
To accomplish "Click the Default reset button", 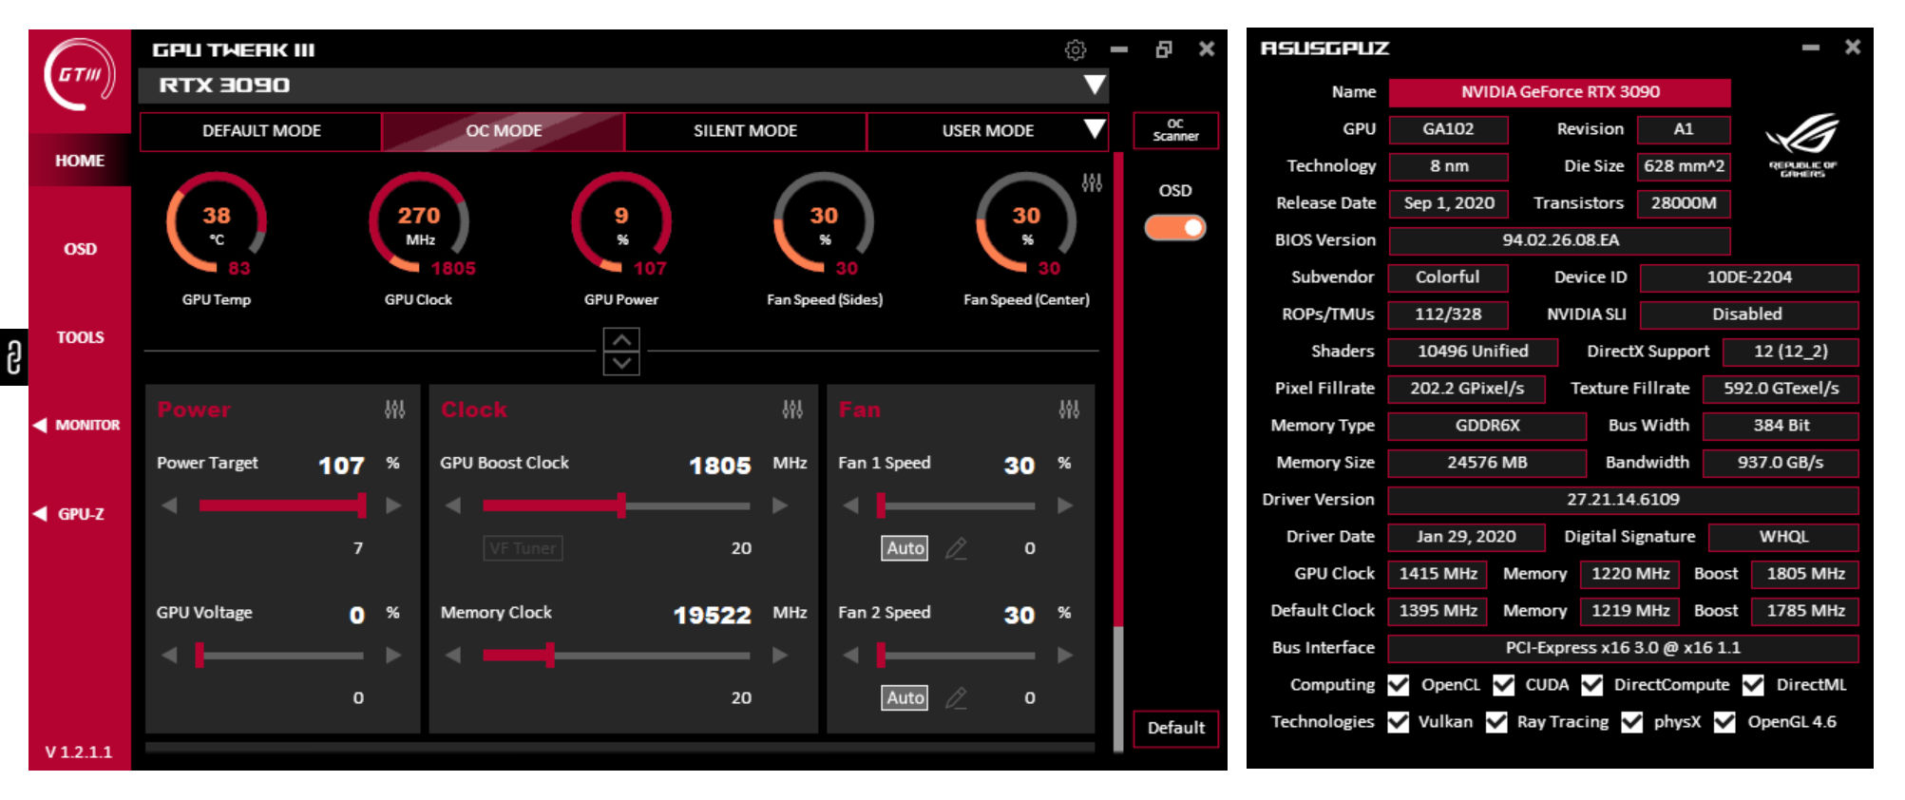I will click(1175, 728).
